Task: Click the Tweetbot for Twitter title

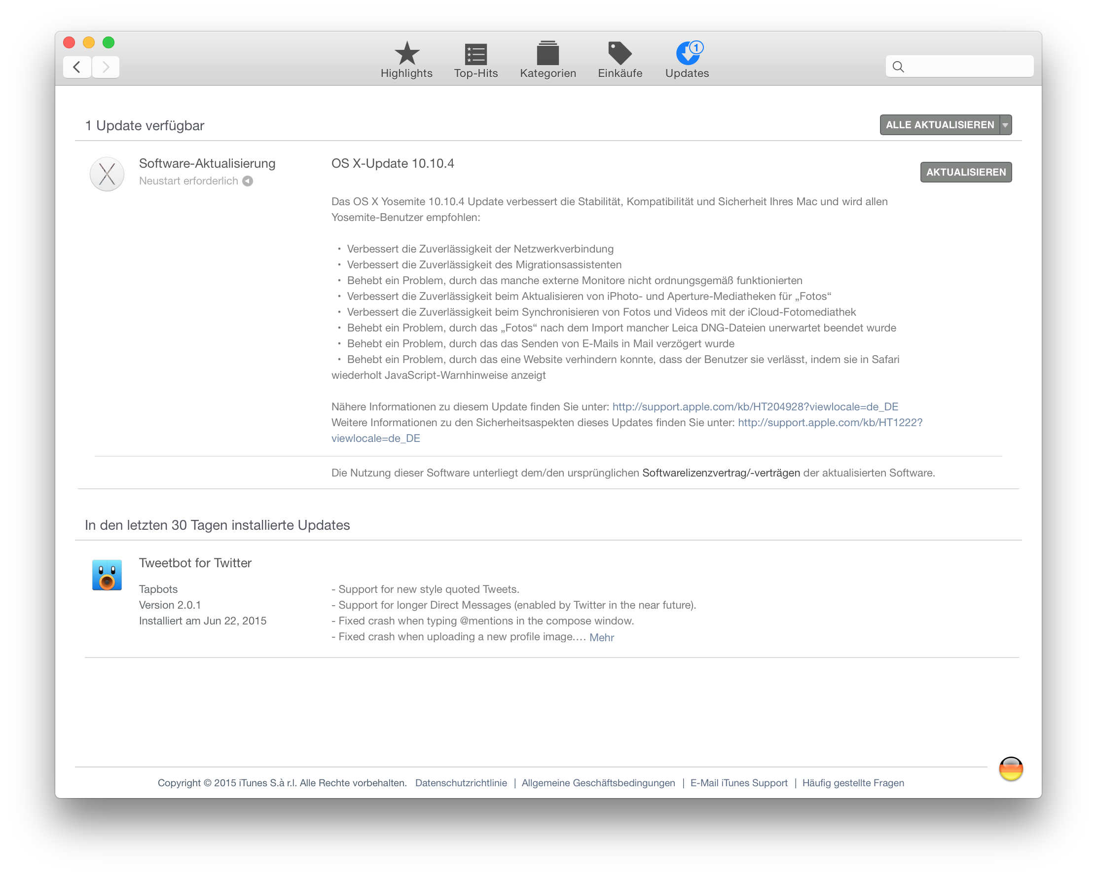Action: [195, 563]
